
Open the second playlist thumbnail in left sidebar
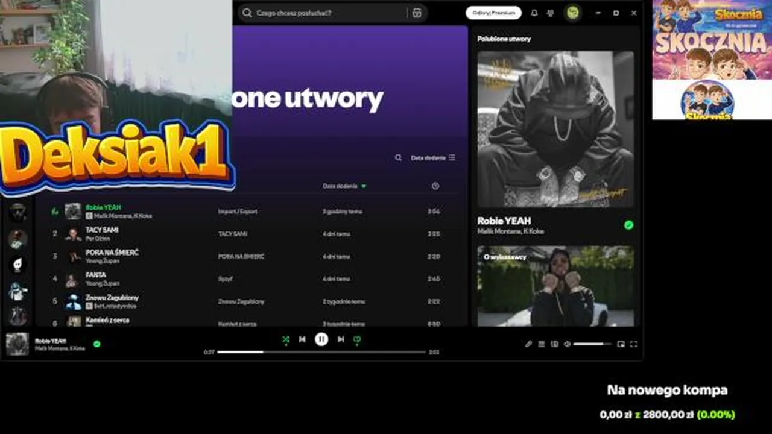click(x=17, y=239)
